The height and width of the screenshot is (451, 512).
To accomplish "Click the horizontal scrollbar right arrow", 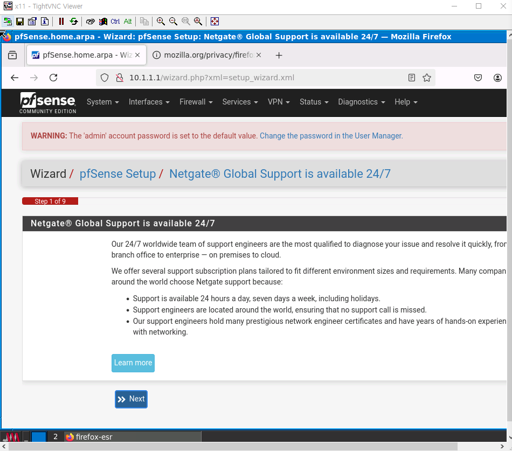I will point(502,447).
